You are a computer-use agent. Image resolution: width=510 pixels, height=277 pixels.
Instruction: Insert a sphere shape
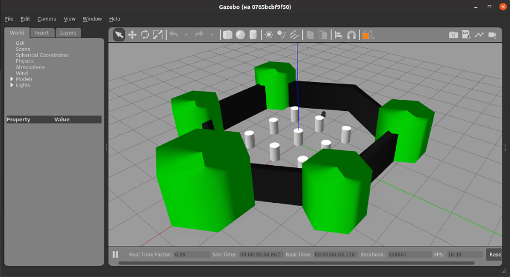click(x=240, y=35)
